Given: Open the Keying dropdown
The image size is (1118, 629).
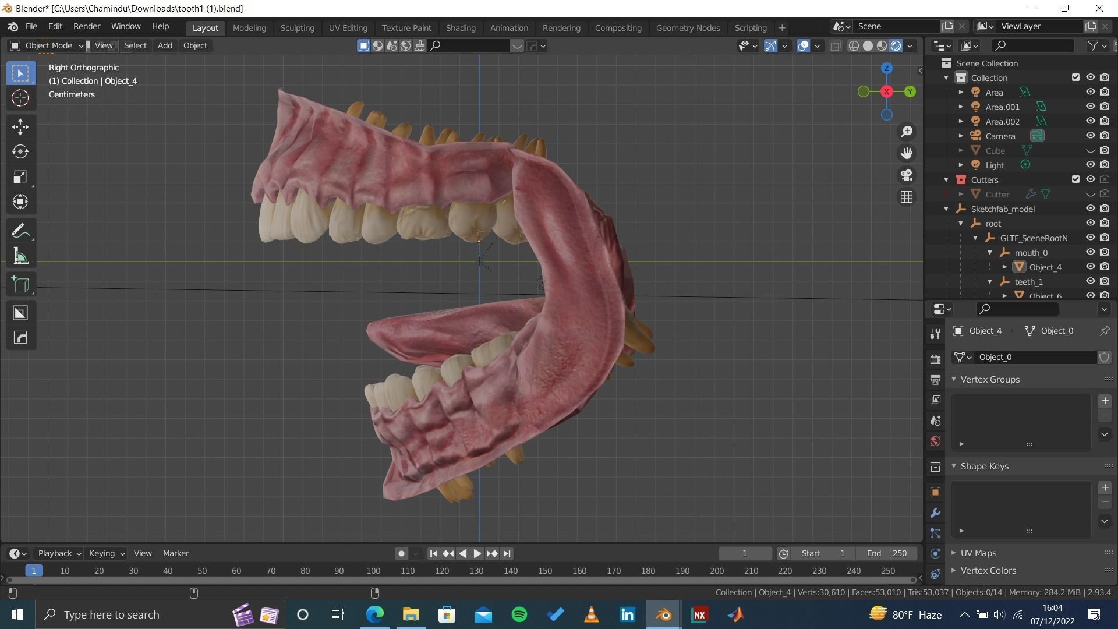Looking at the screenshot, I should (x=106, y=553).
